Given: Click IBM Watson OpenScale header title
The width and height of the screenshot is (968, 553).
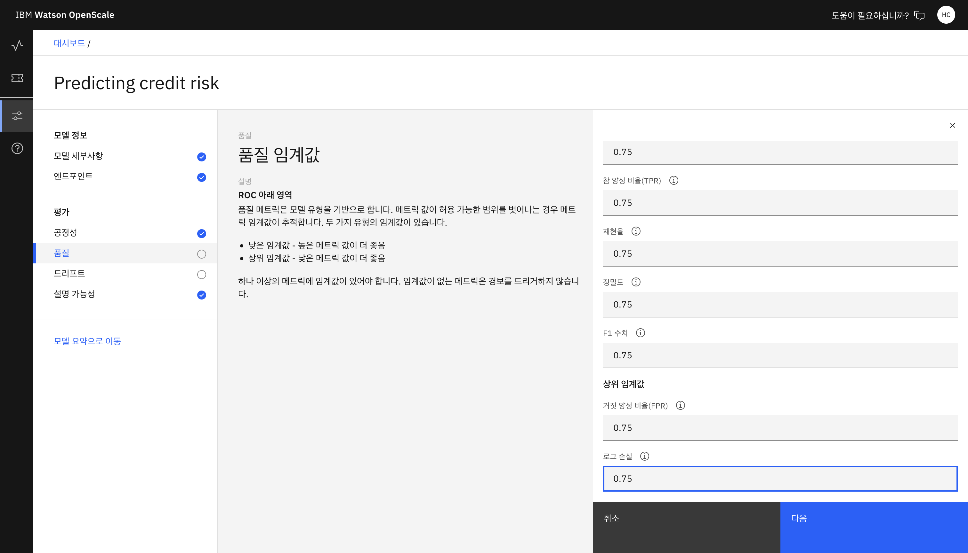Looking at the screenshot, I should (x=65, y=15).
